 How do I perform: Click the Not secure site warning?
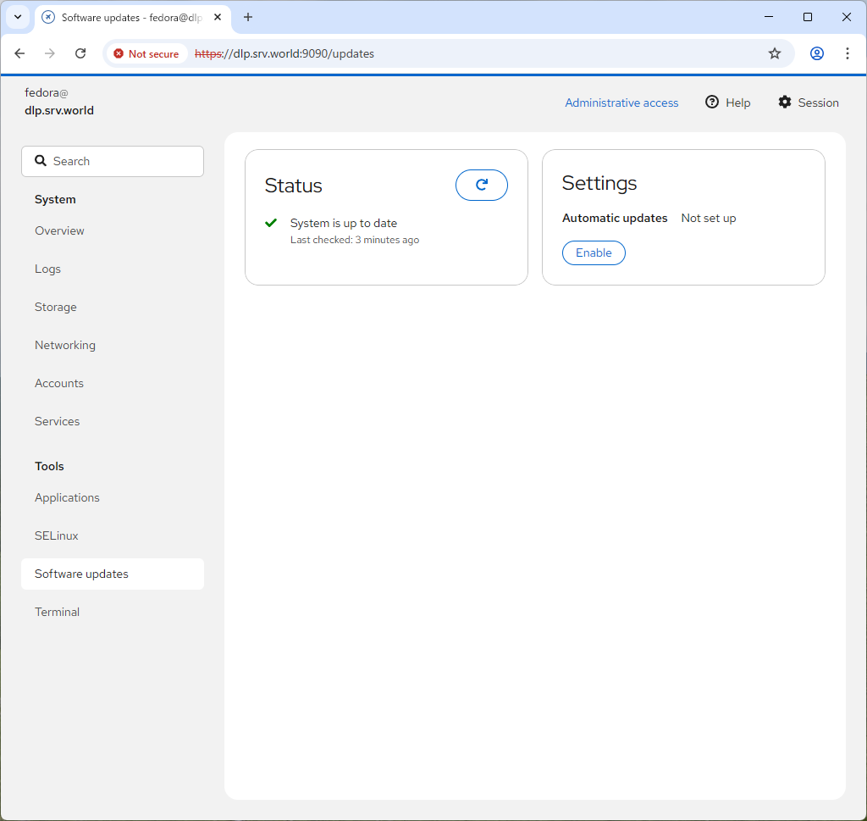146,53
